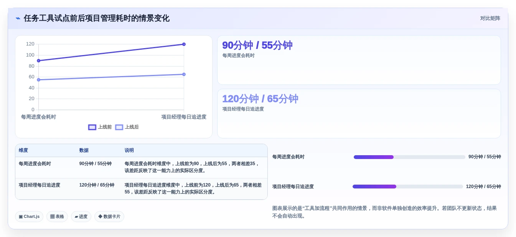Click 上线后 data point at 每周进度会耗时
This screenshot has height=237, width=516.
pos(38,80)
